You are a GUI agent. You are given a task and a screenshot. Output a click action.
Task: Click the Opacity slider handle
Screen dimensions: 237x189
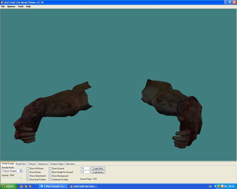[x=21, y=179]
